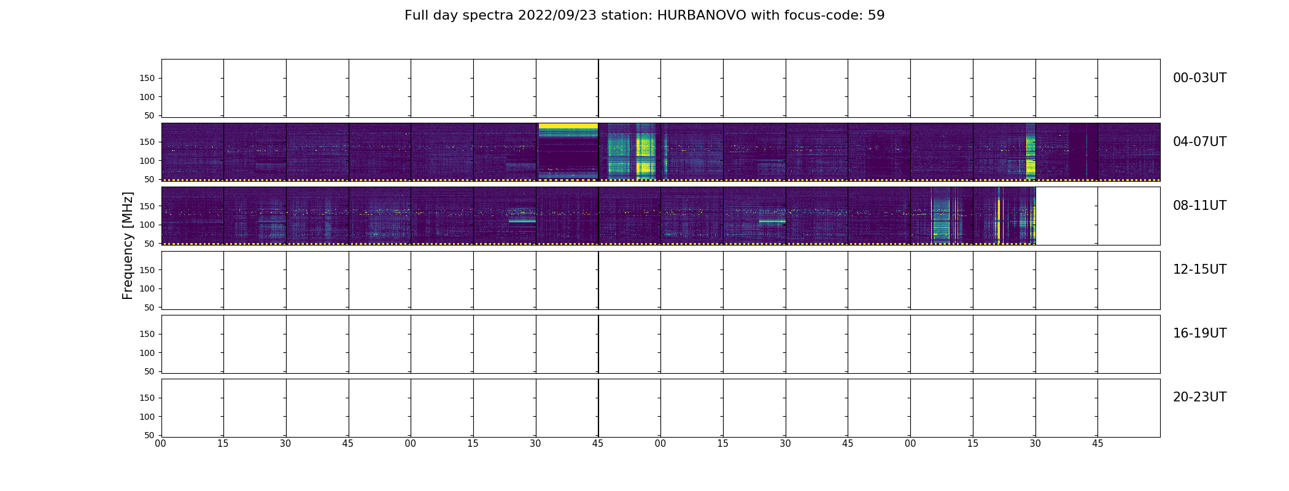1289x491 pixels.
Task: Click the bright green-yellow burst after 05:45 in 04-07UT
Action: pyautogui.click(x=631, y=151)
